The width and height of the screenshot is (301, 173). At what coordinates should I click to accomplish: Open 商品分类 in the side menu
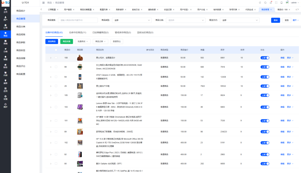pyautogui.click(x=21, y=27)
